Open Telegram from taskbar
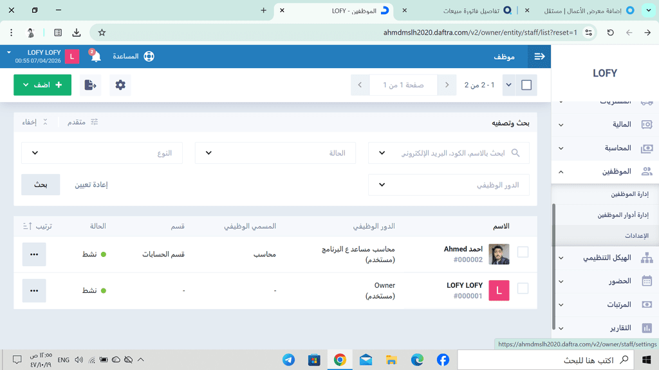The width and height of the screenshot is (659, 370). [x=288, y=360]
